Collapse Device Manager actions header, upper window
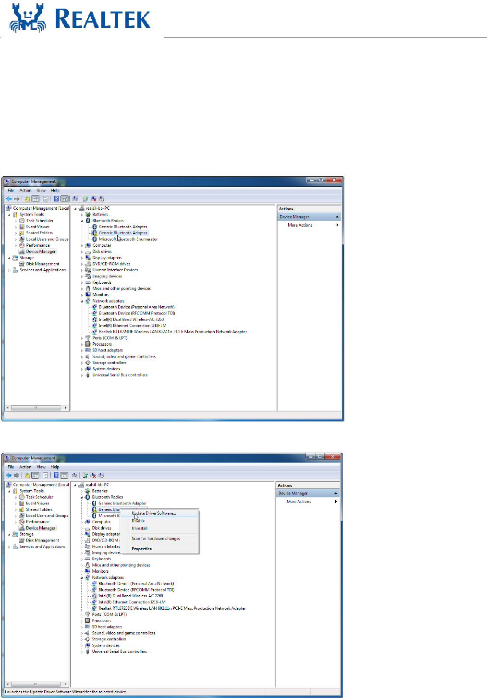 pos(337,217)
